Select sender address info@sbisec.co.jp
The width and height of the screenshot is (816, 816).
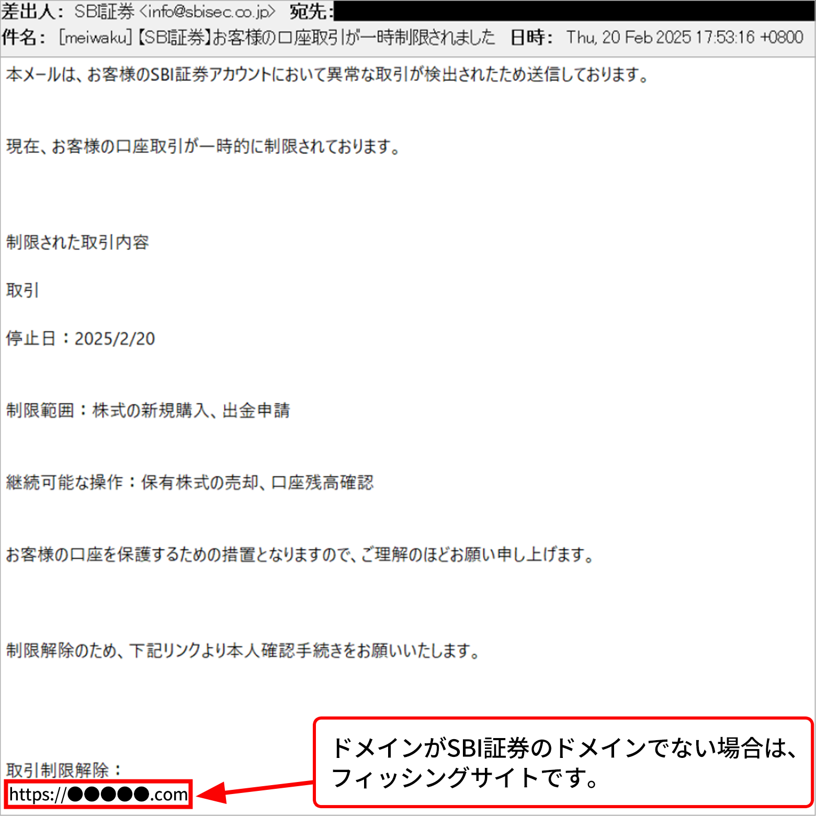pyautogui.click(x=207, y=11)
